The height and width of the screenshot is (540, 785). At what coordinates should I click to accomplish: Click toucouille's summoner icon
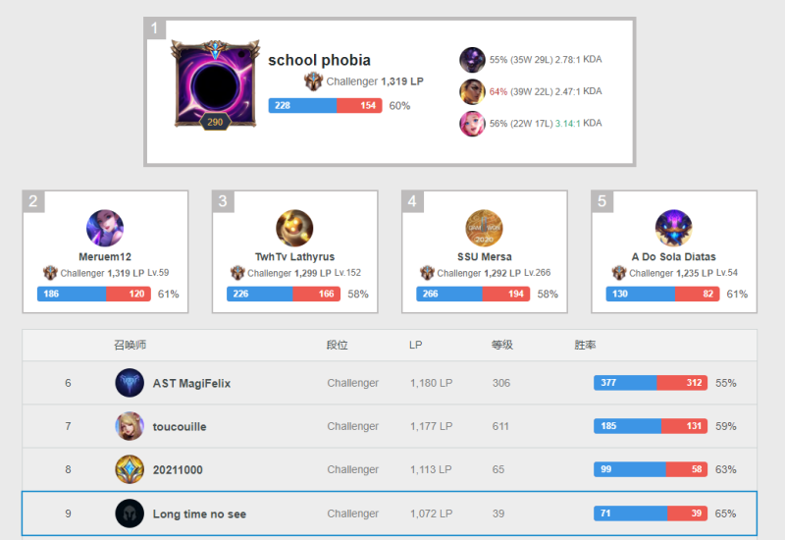point(130,426)
